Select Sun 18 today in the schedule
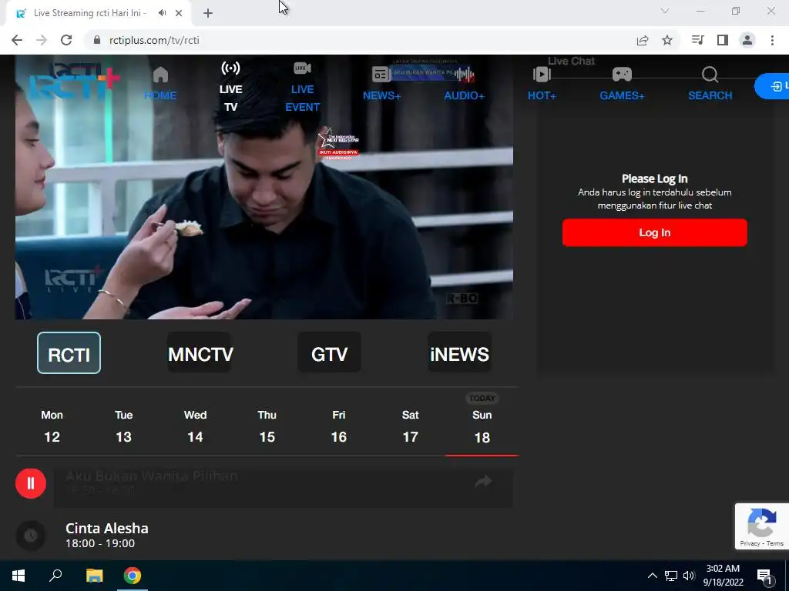The image size is (789, 591). pyautogui.click(x=482, y=426)
